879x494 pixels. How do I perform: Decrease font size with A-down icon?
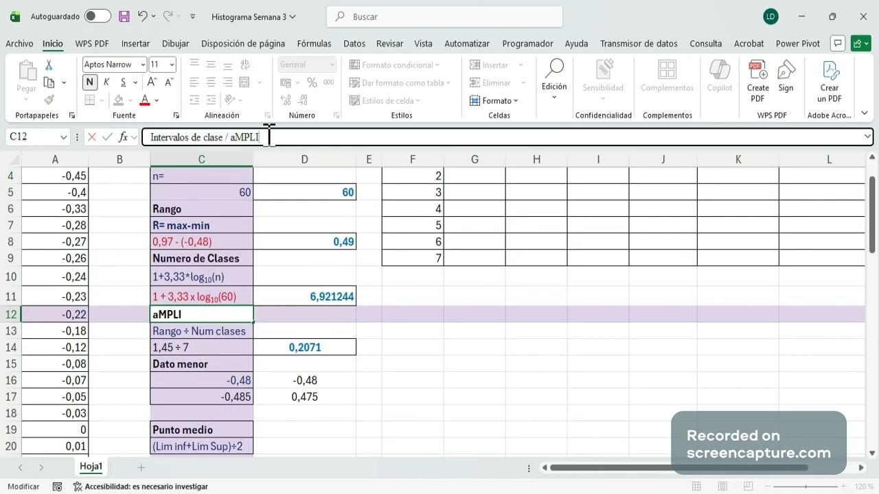pos(169,82)
